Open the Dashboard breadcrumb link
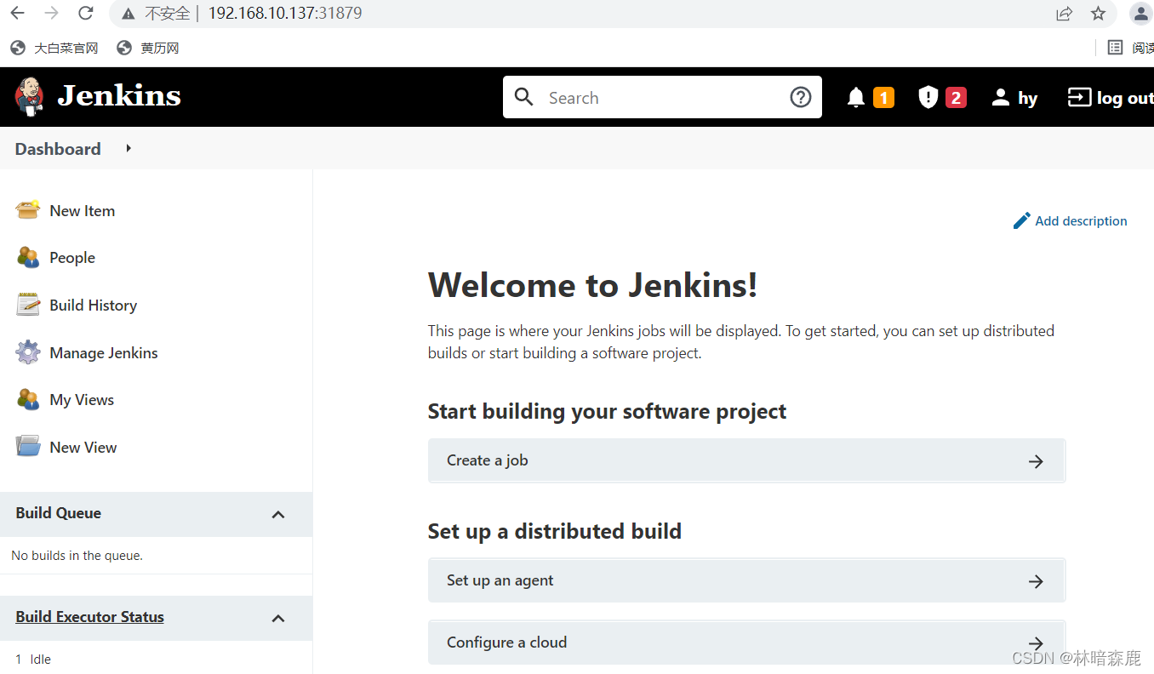This screenshot has height=674, width=1154. [x=58, y=149]
